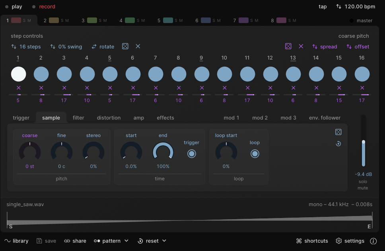Click the sample panel randomize dice icon
The height and width of the screenshot is (251, 385).
338,132
